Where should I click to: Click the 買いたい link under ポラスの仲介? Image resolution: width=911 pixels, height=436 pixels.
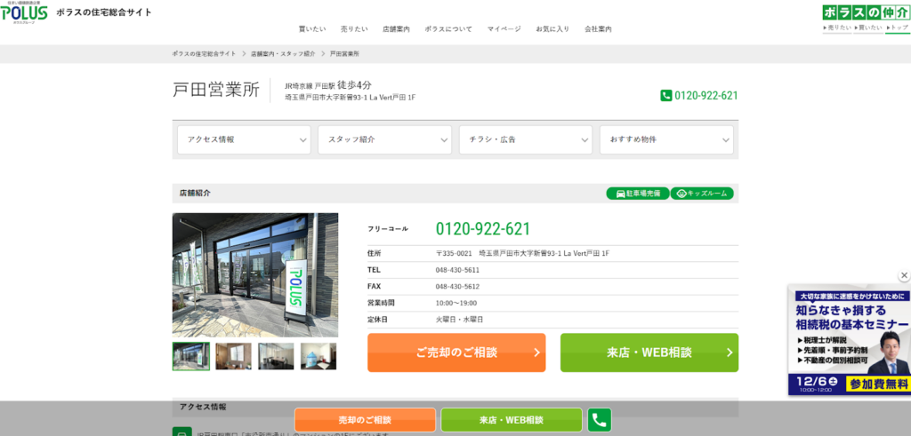tap(868, 28)
